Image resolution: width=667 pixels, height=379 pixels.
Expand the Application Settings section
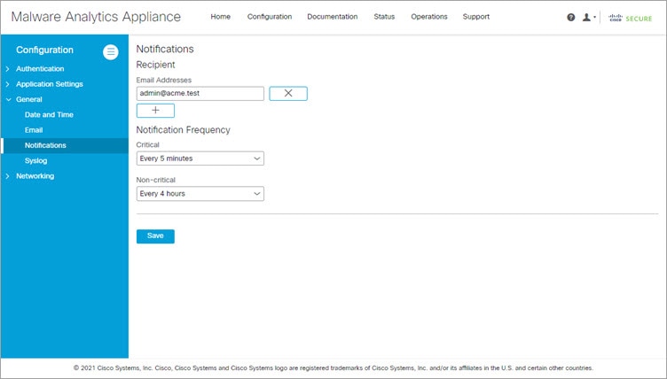coord(50,84)
